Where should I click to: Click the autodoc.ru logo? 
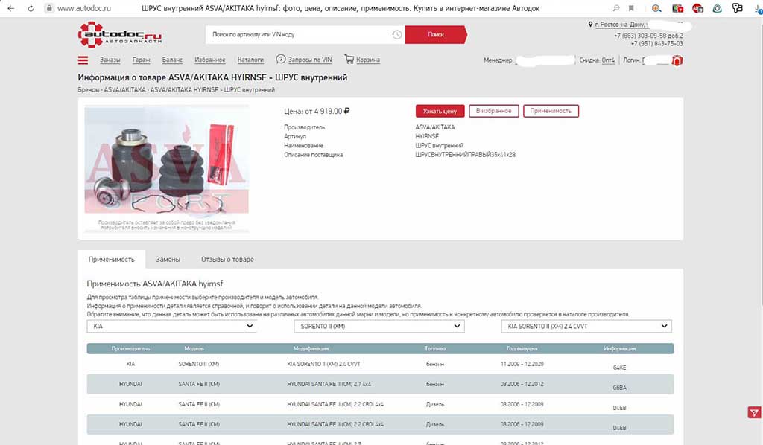(120, 35)
